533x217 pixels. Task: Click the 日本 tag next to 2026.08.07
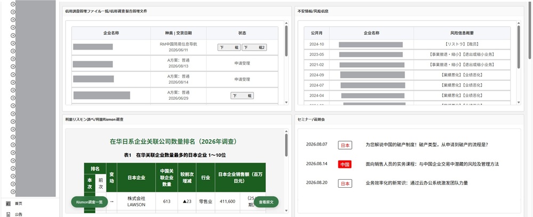tap(345, 145)
